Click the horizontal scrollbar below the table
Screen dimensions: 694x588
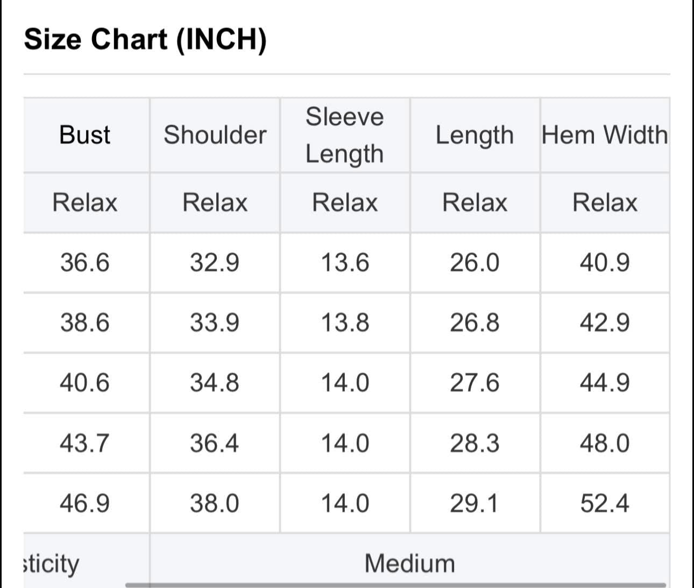[395, 585]
